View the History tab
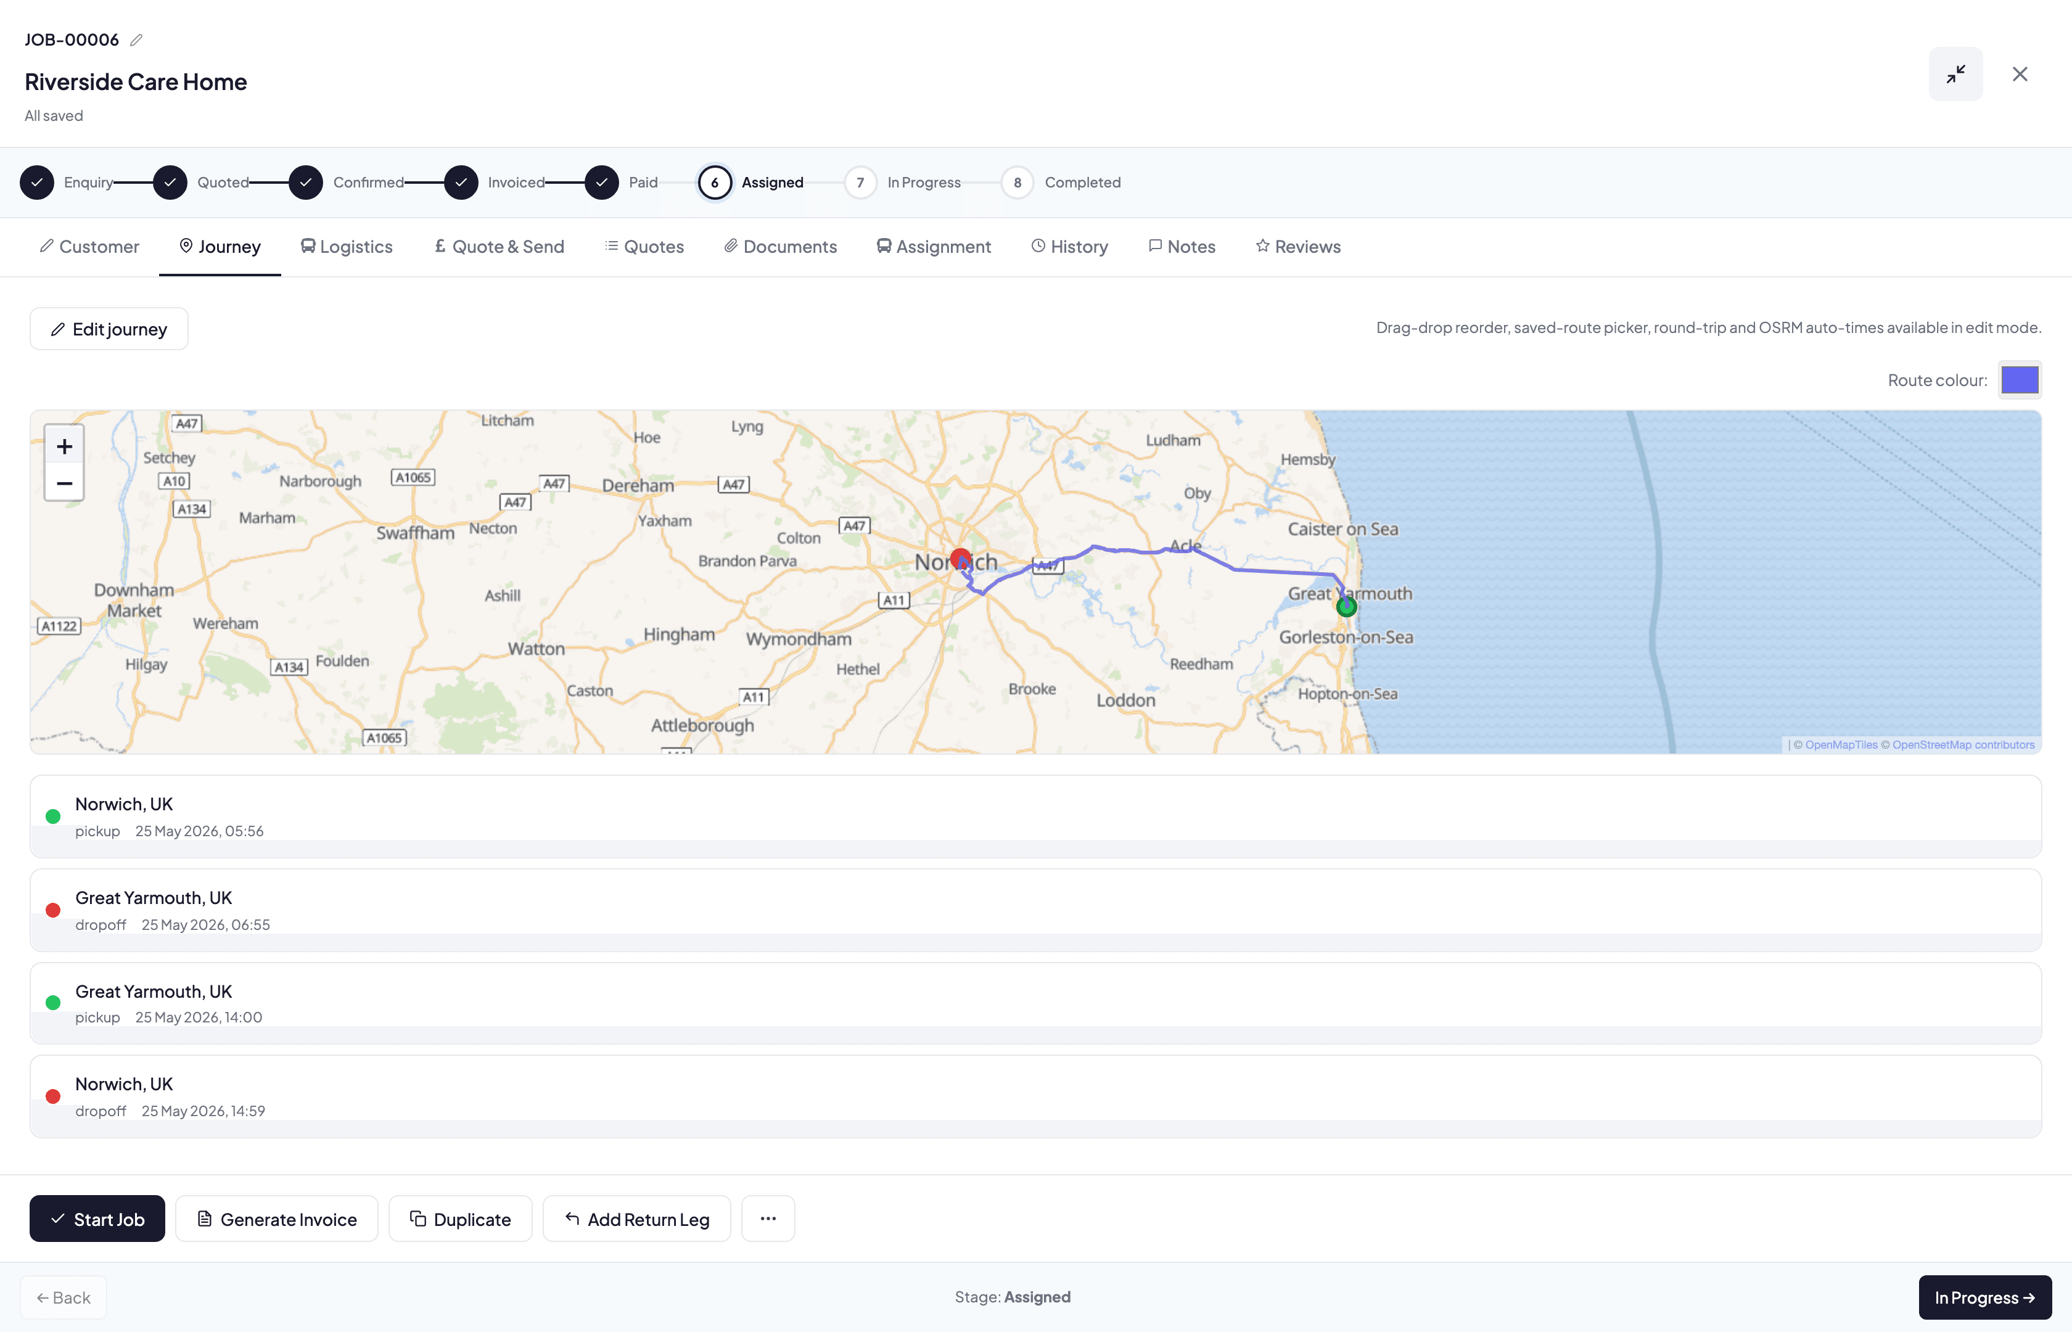Screen dimensions: 2072x1332 [x=1070, y=247]
